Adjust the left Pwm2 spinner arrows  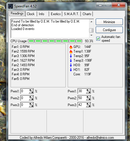31,98
